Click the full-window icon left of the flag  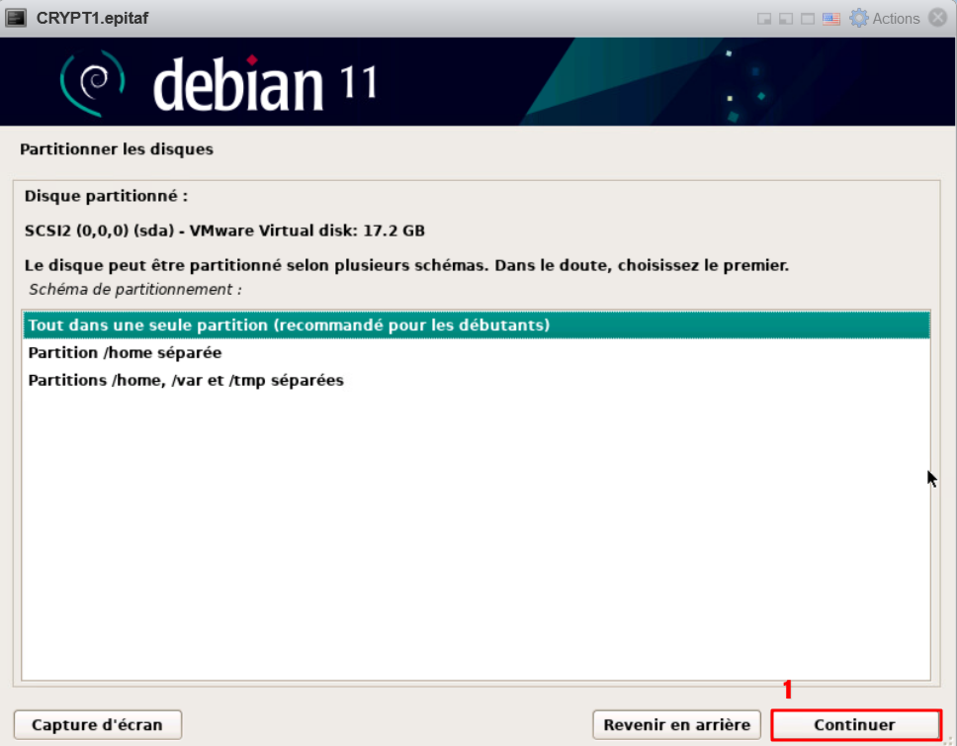click(x=807, y=19)
